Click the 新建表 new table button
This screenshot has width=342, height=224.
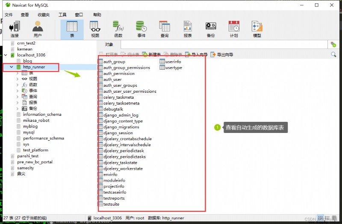pos(151,54)
